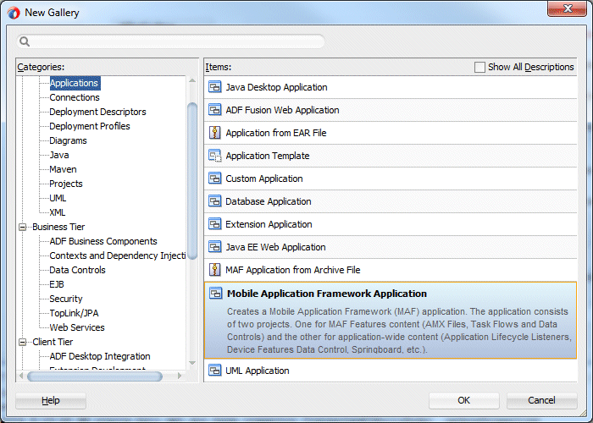Click the ADF Fusion Web Application icon
The height and width of the screenshot is (423, 593).
point(215,110)
